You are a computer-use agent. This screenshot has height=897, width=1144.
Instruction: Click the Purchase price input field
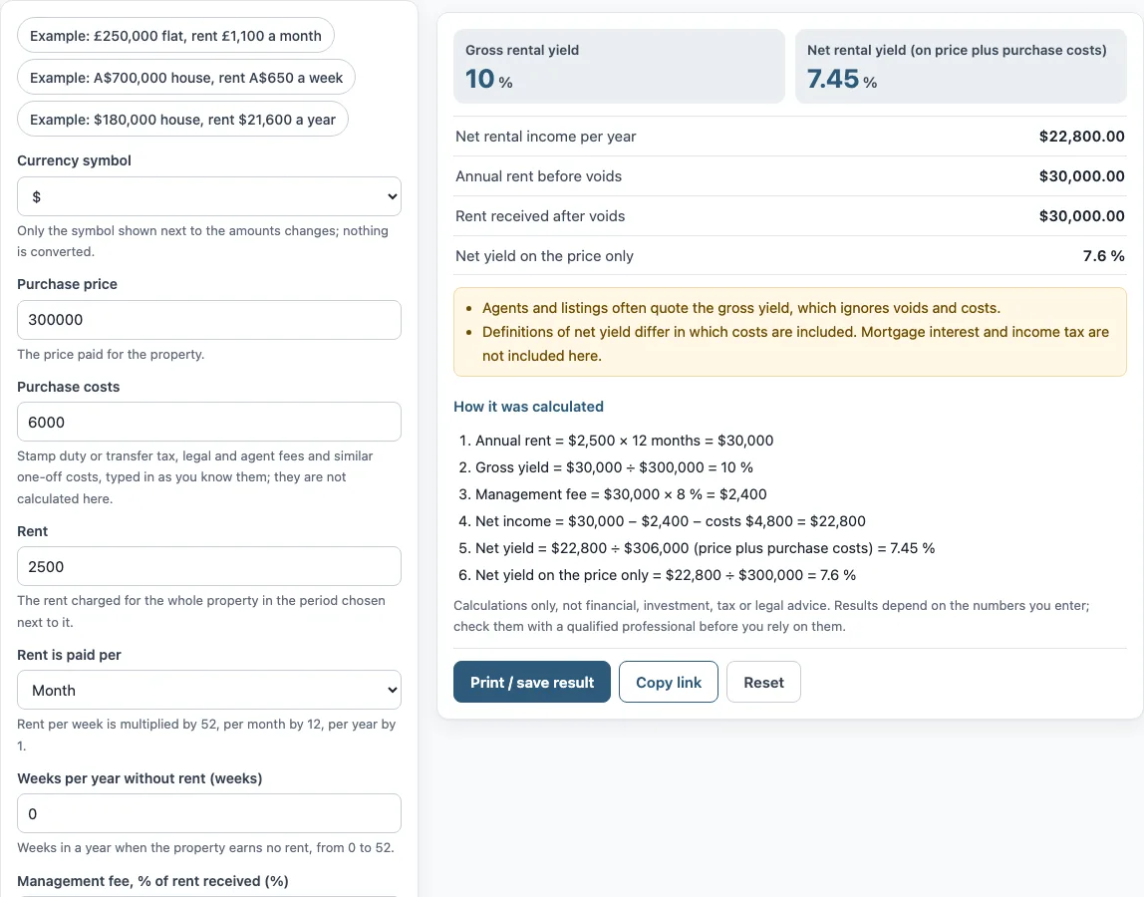click(209, 320)
